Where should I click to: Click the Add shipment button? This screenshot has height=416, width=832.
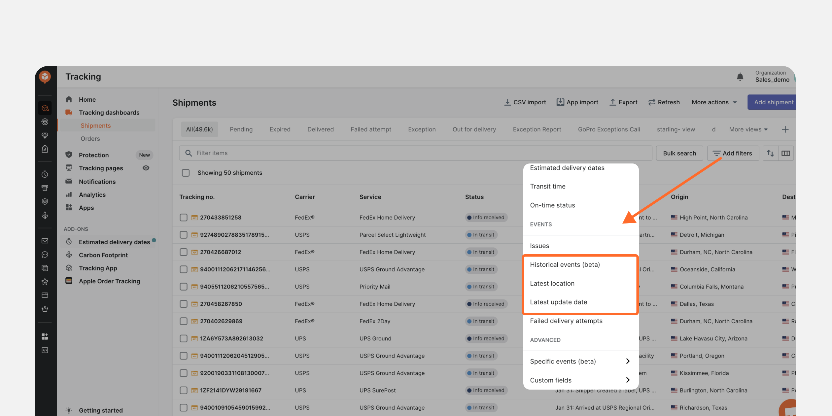(x=772, y=102)
